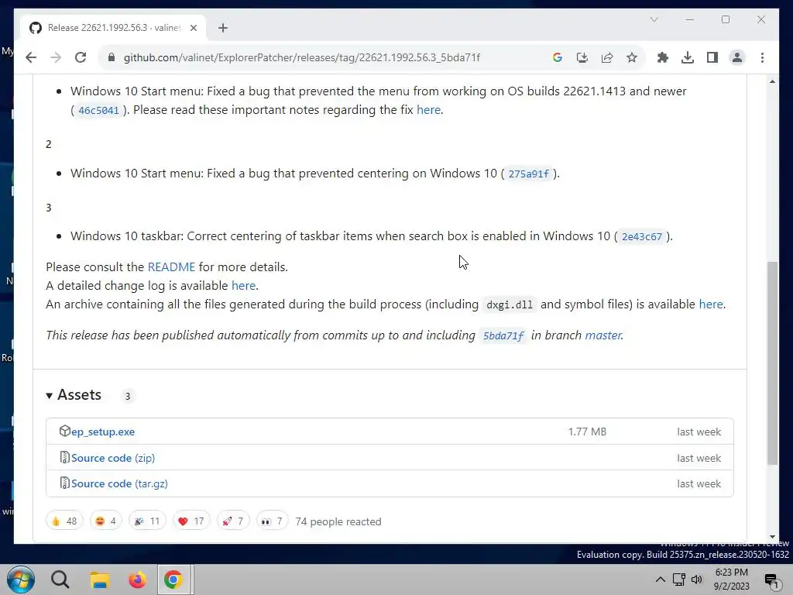Screen dimensions: 793x595
Task: Open Chrome downloads tray icon
Action: tap(688, 57)
